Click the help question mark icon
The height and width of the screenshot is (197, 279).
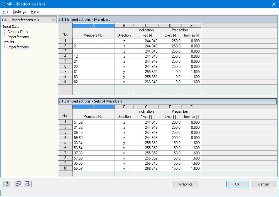(7, 184)
